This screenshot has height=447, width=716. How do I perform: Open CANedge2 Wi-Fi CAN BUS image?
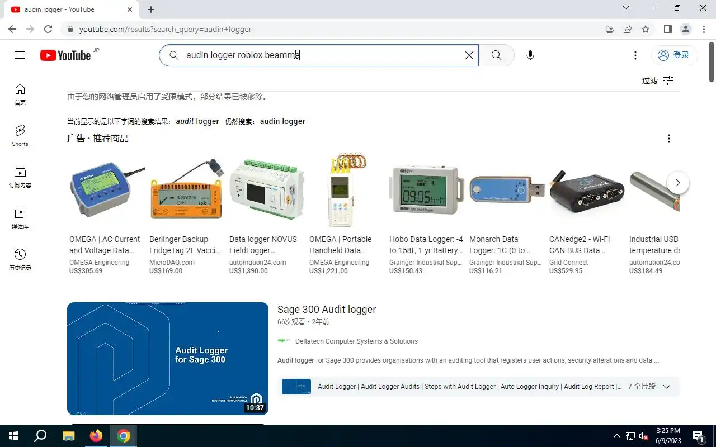(587, 191)
